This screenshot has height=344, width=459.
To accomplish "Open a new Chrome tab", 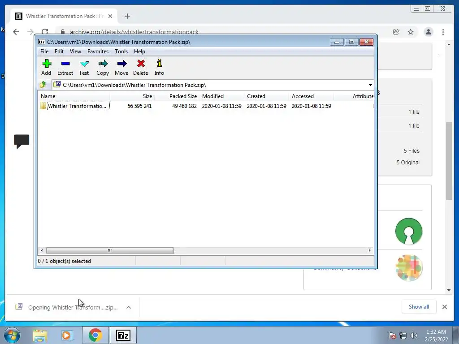I will (127, 16).
